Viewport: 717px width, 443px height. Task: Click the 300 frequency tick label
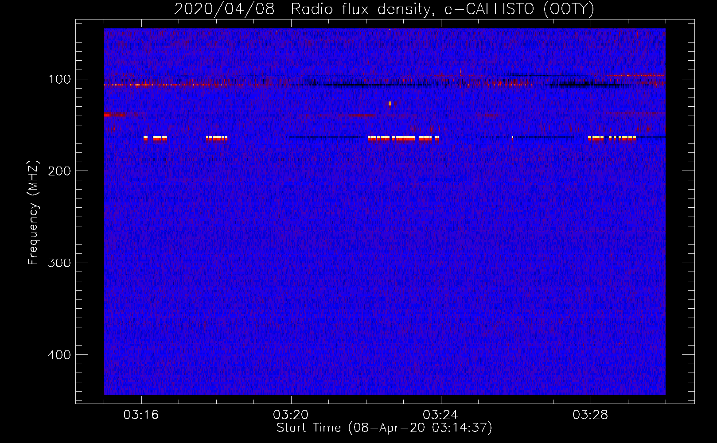coord(59,263)
